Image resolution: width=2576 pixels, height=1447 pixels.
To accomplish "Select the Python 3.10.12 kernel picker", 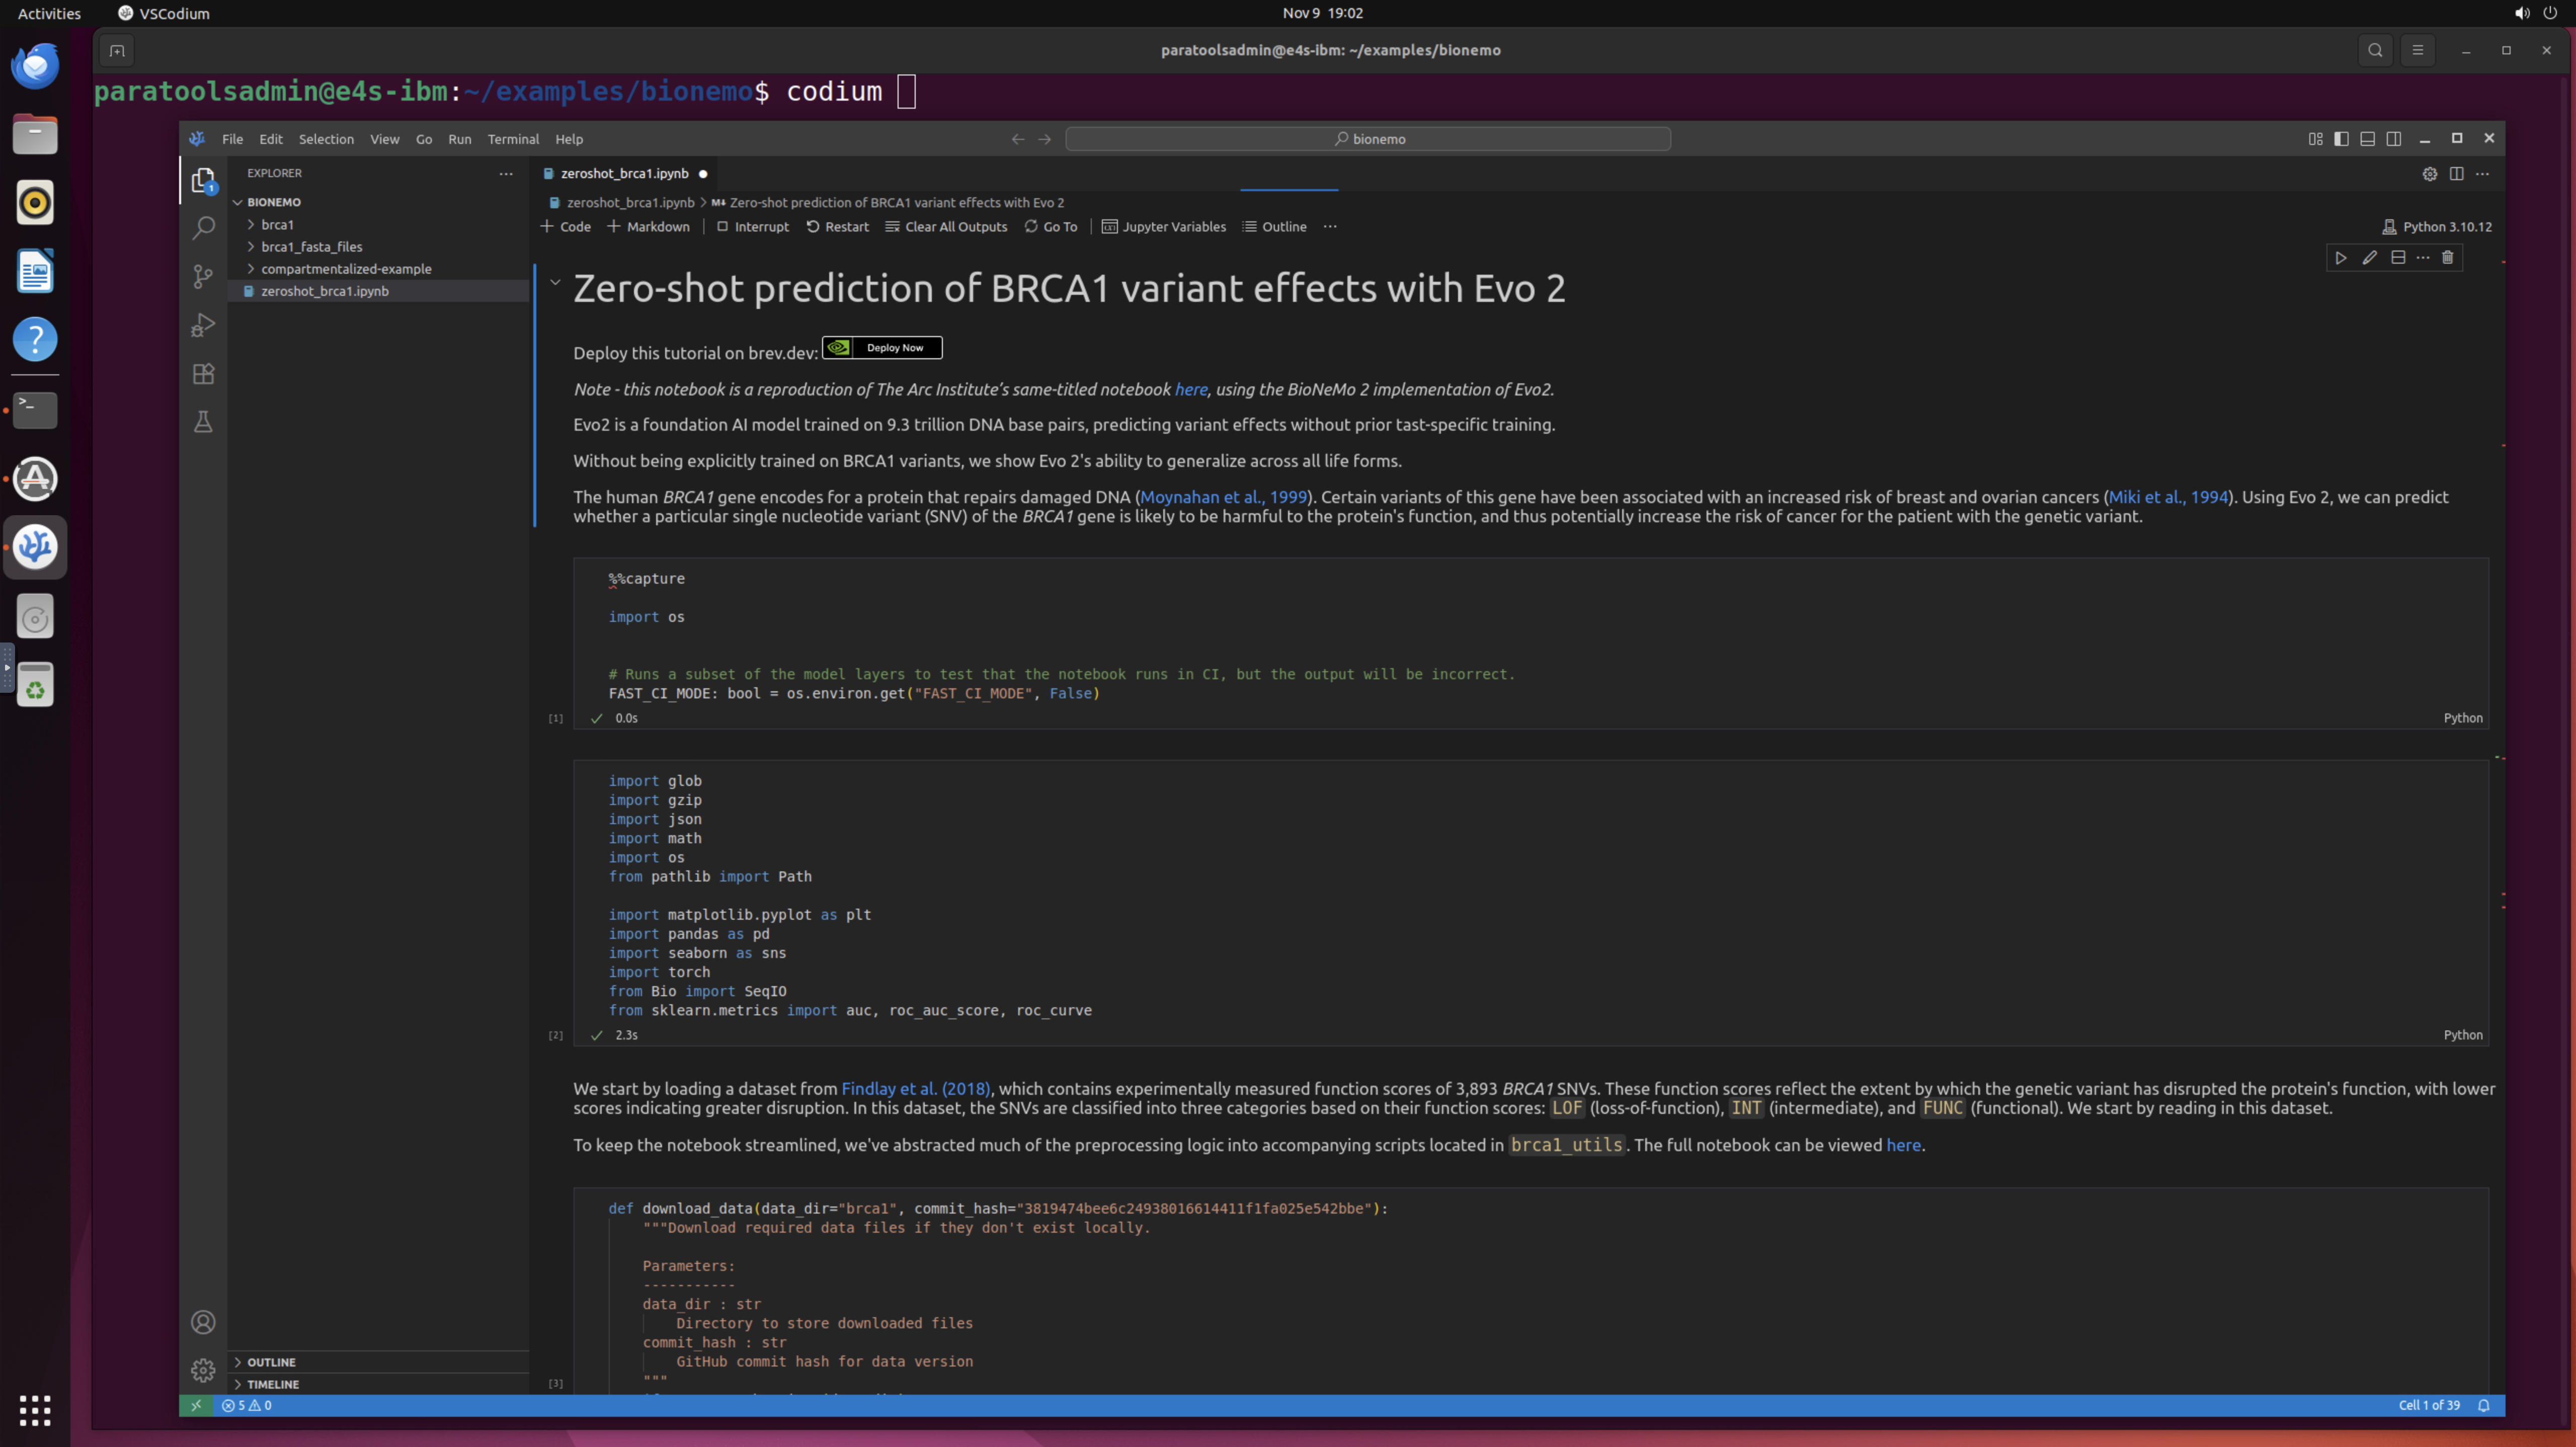I will 2436,227.
